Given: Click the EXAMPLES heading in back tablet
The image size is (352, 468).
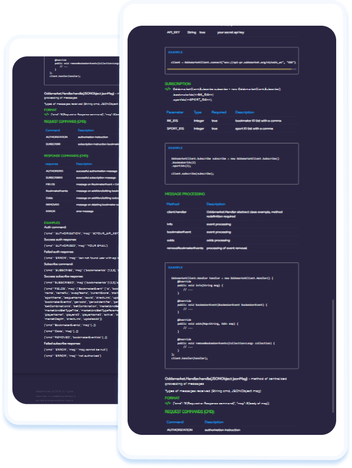Looking at the screenshot, I should pyautogui.click(x=52, y=223).
